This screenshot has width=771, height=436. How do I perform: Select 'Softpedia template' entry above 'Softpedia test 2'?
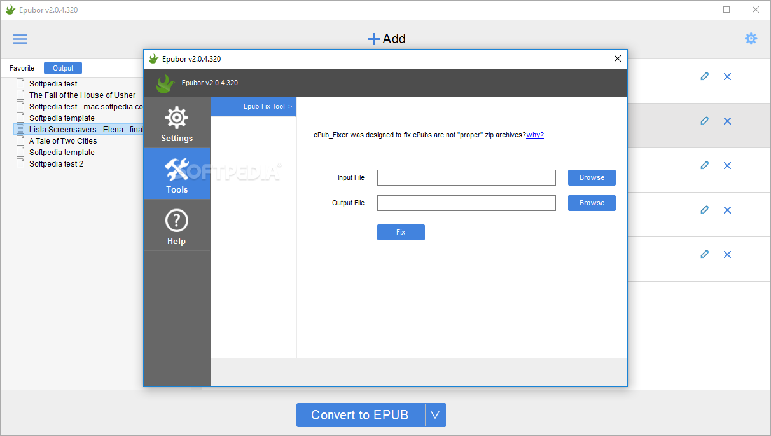62,152
